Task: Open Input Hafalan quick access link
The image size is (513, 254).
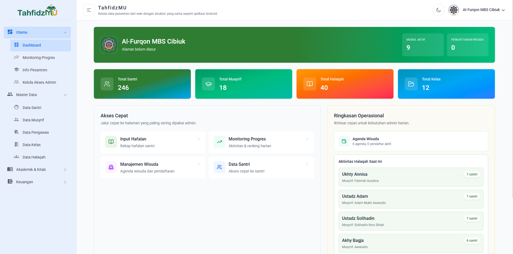Action: pos(153,142)
